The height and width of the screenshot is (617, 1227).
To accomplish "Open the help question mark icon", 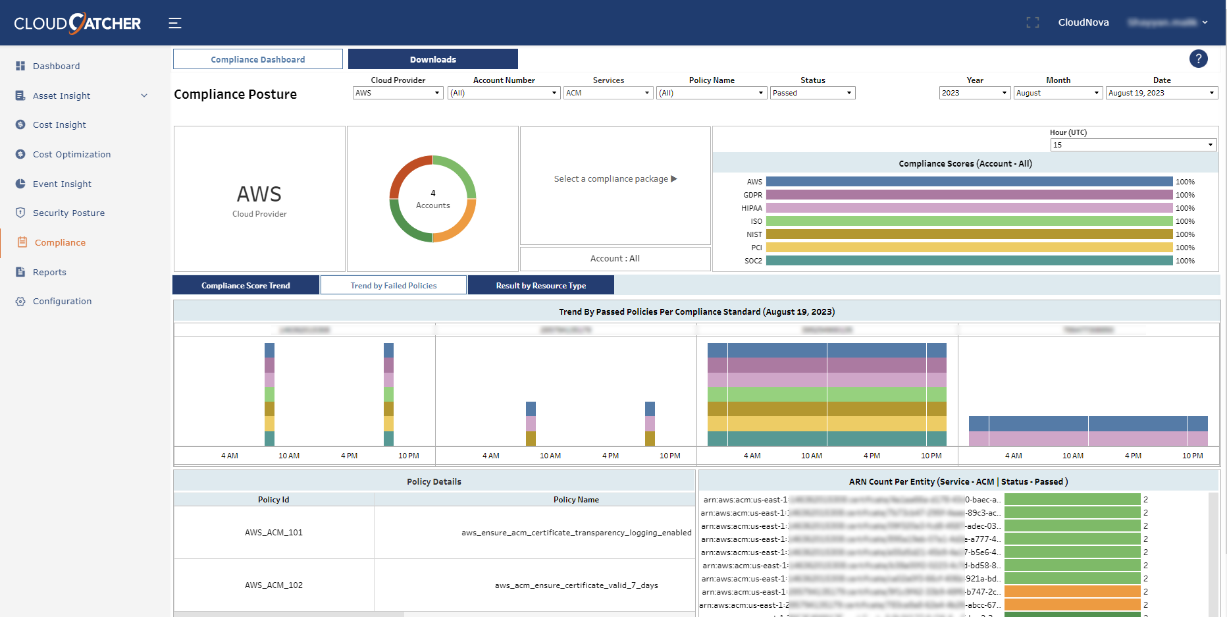I will pos(1198,59).
